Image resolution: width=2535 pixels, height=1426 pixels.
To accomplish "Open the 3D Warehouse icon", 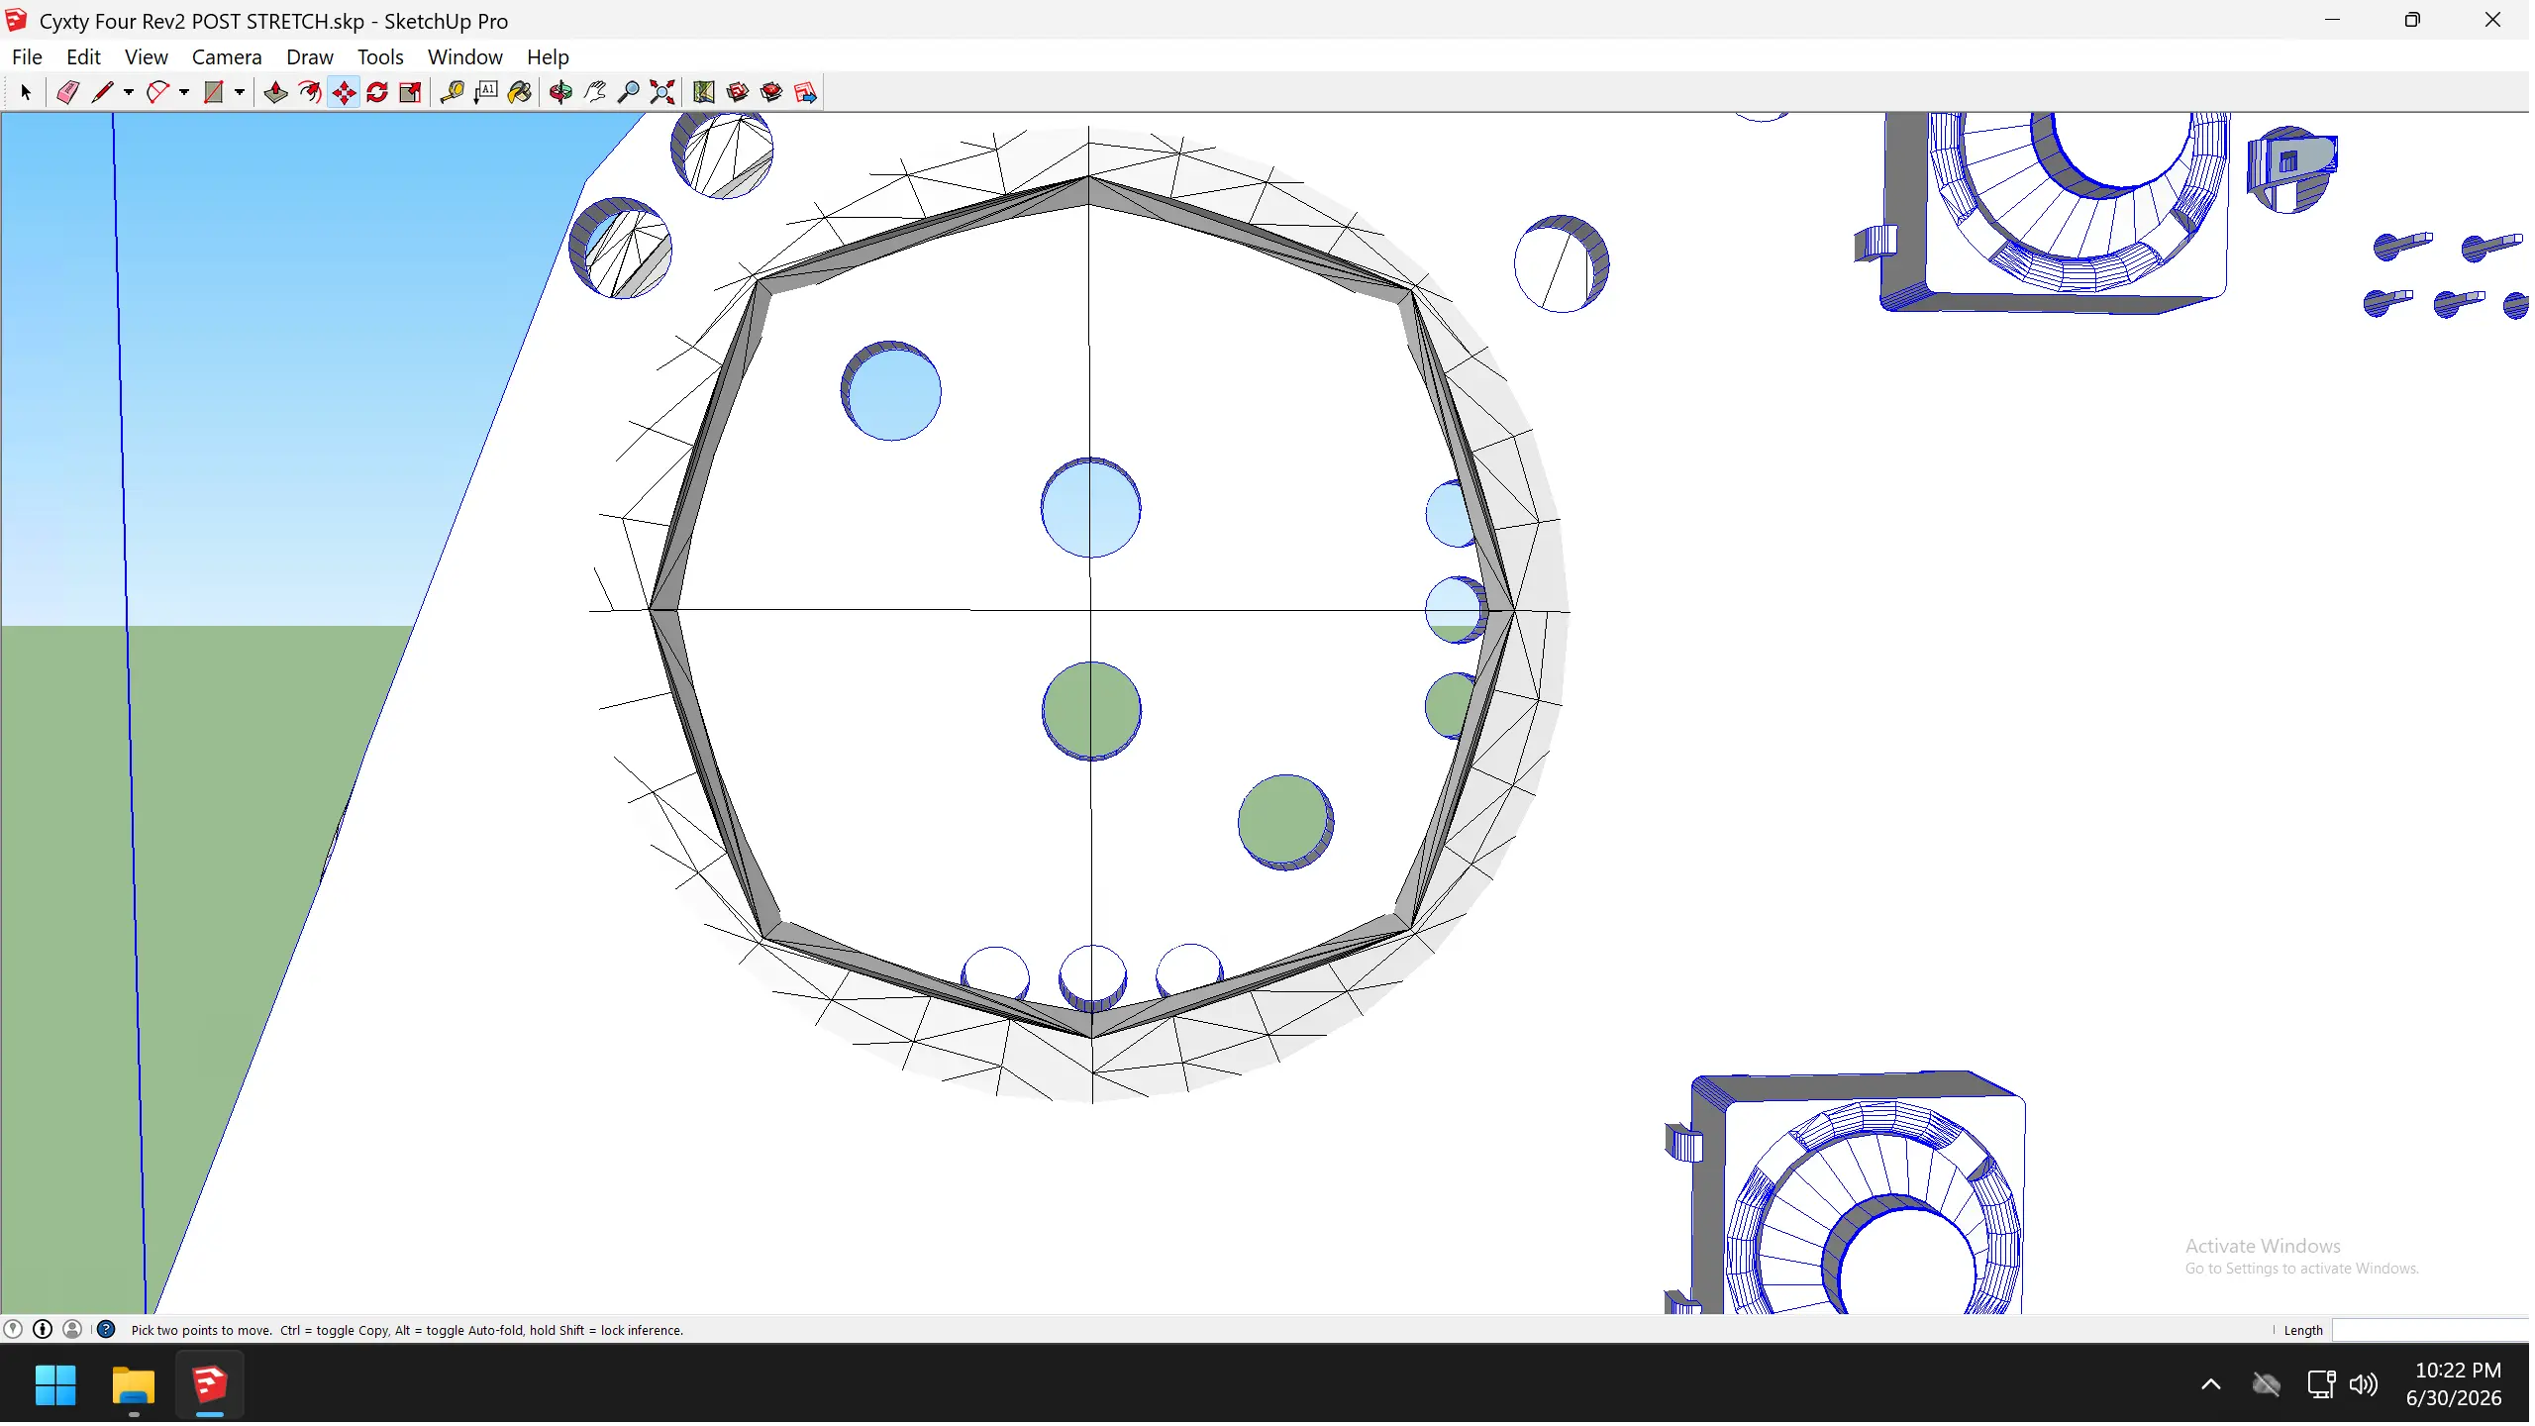I will click(738, 93).
